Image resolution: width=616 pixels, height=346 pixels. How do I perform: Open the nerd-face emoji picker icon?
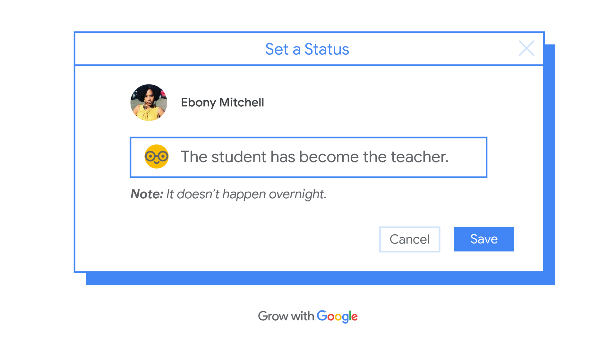click(157, 156)
